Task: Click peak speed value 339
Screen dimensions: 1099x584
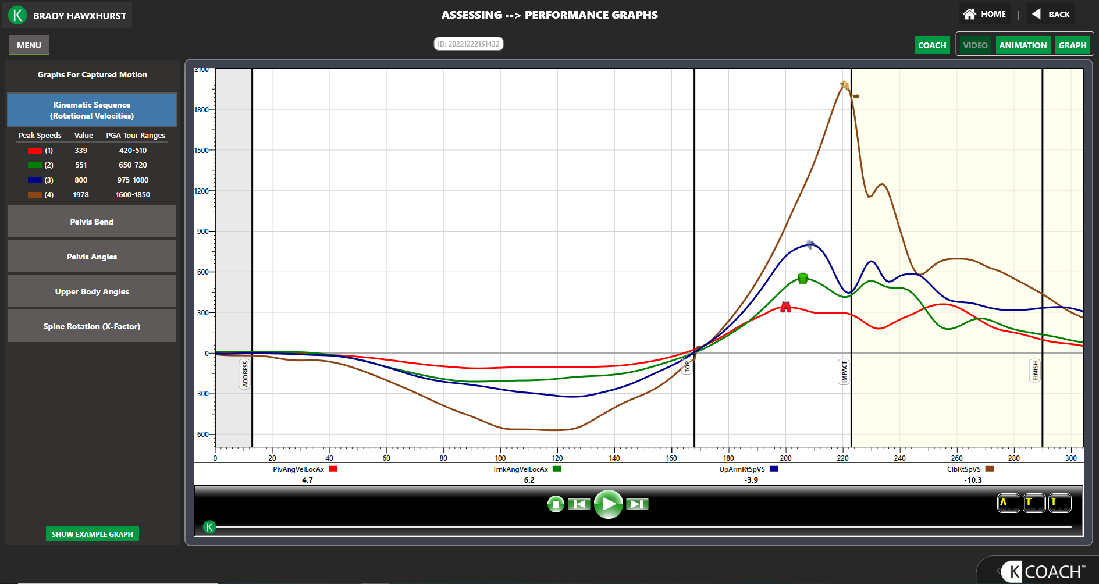Action: (x=81, y=151)
